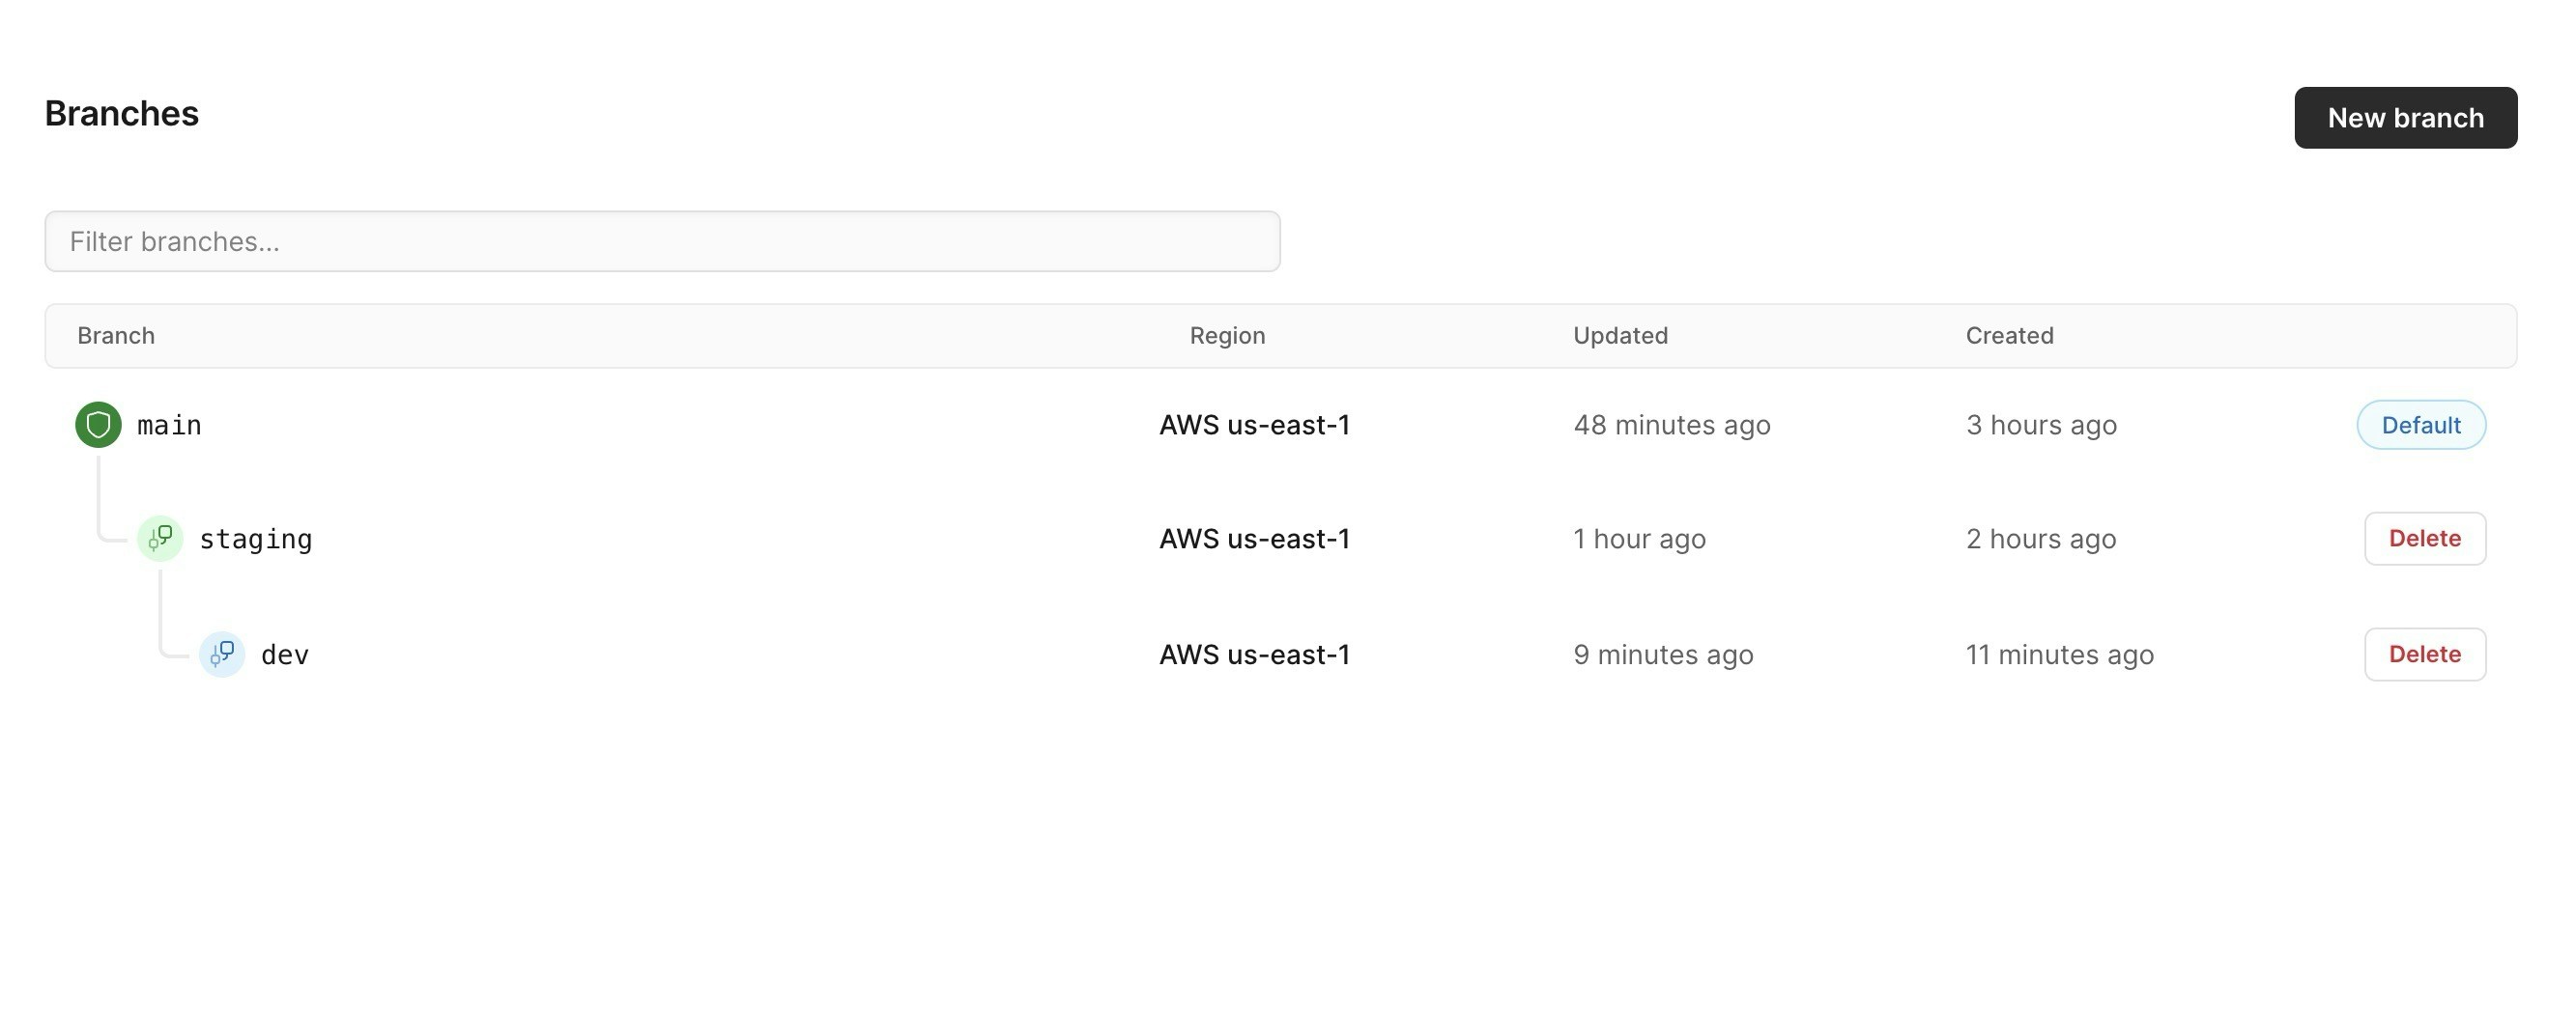2576x1031 pixels.
Task: Sort the table by Branch column
Action: [x=116, y=335]
